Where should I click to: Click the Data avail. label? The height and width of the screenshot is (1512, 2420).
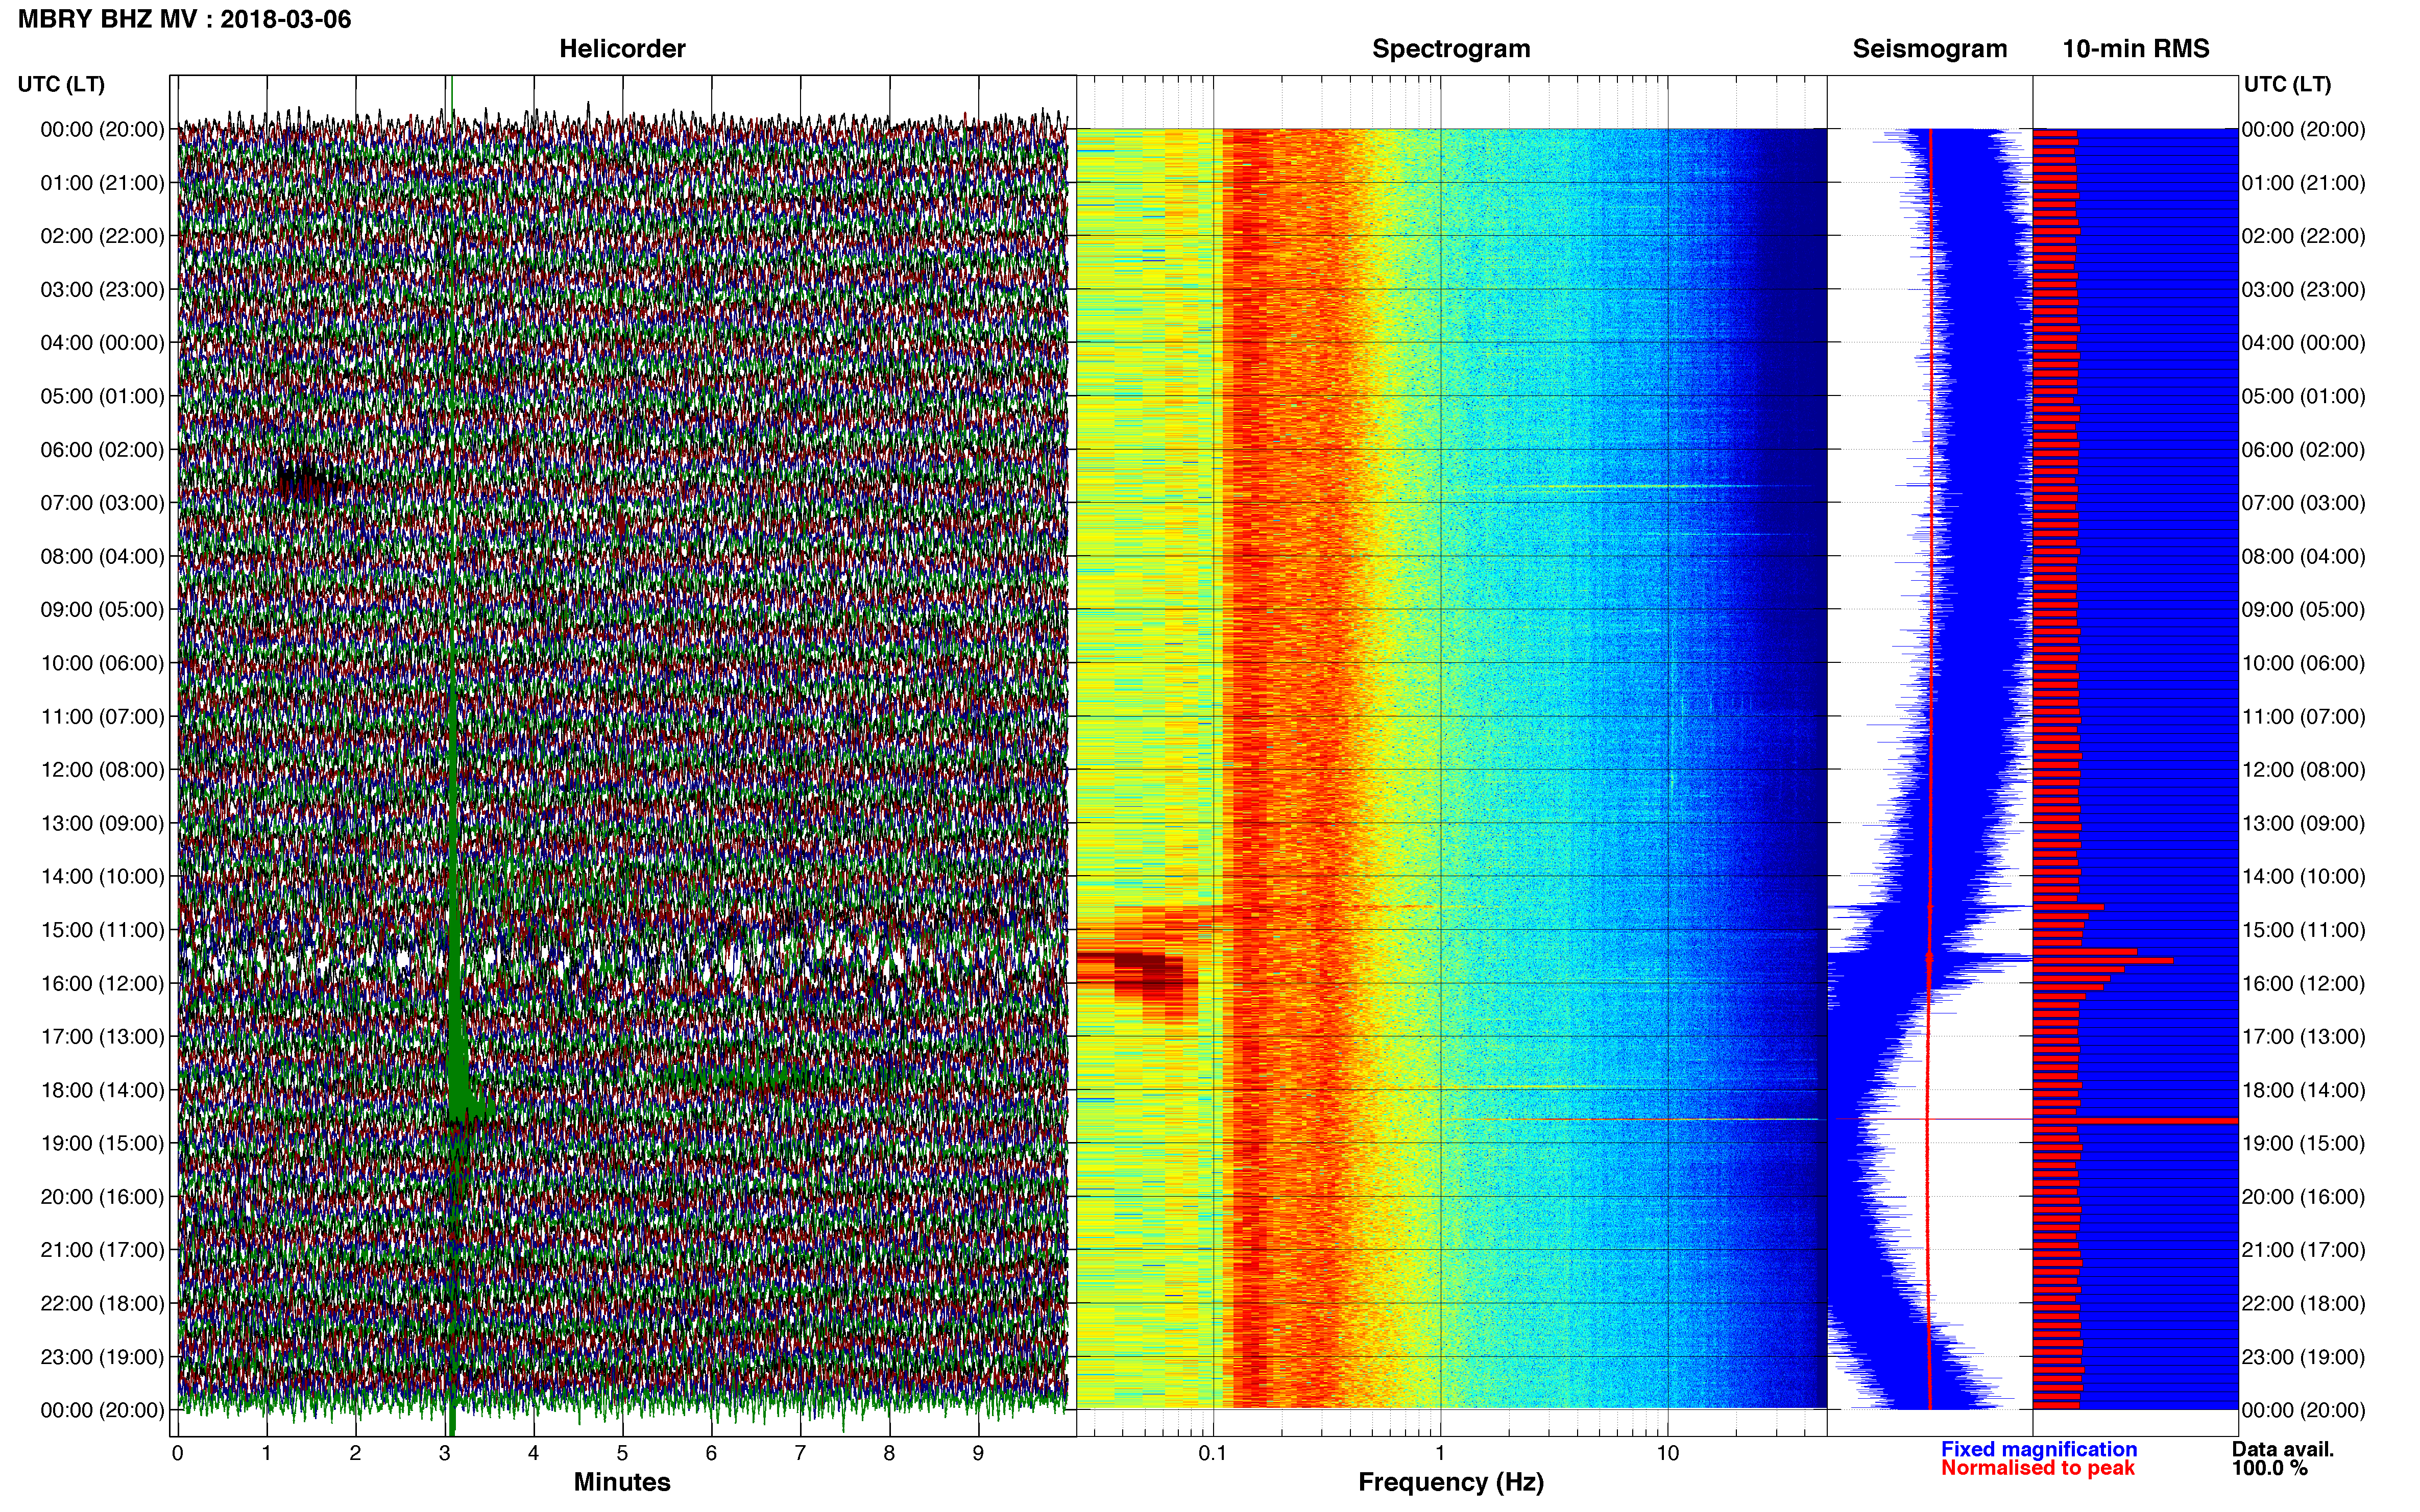coord(2283,1449)
